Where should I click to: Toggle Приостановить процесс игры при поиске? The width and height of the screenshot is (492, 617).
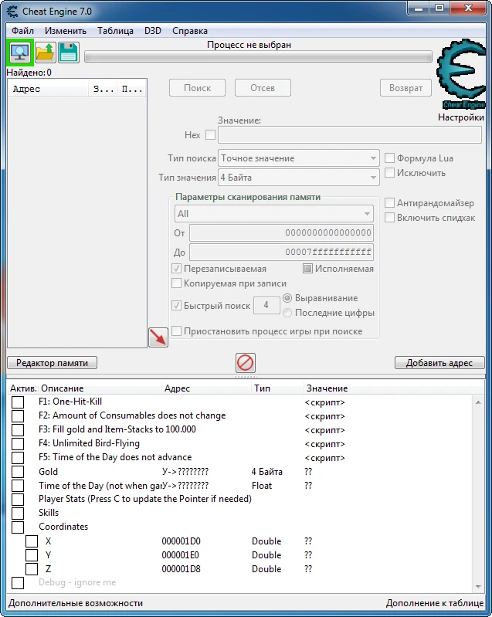tap(176, 331)
